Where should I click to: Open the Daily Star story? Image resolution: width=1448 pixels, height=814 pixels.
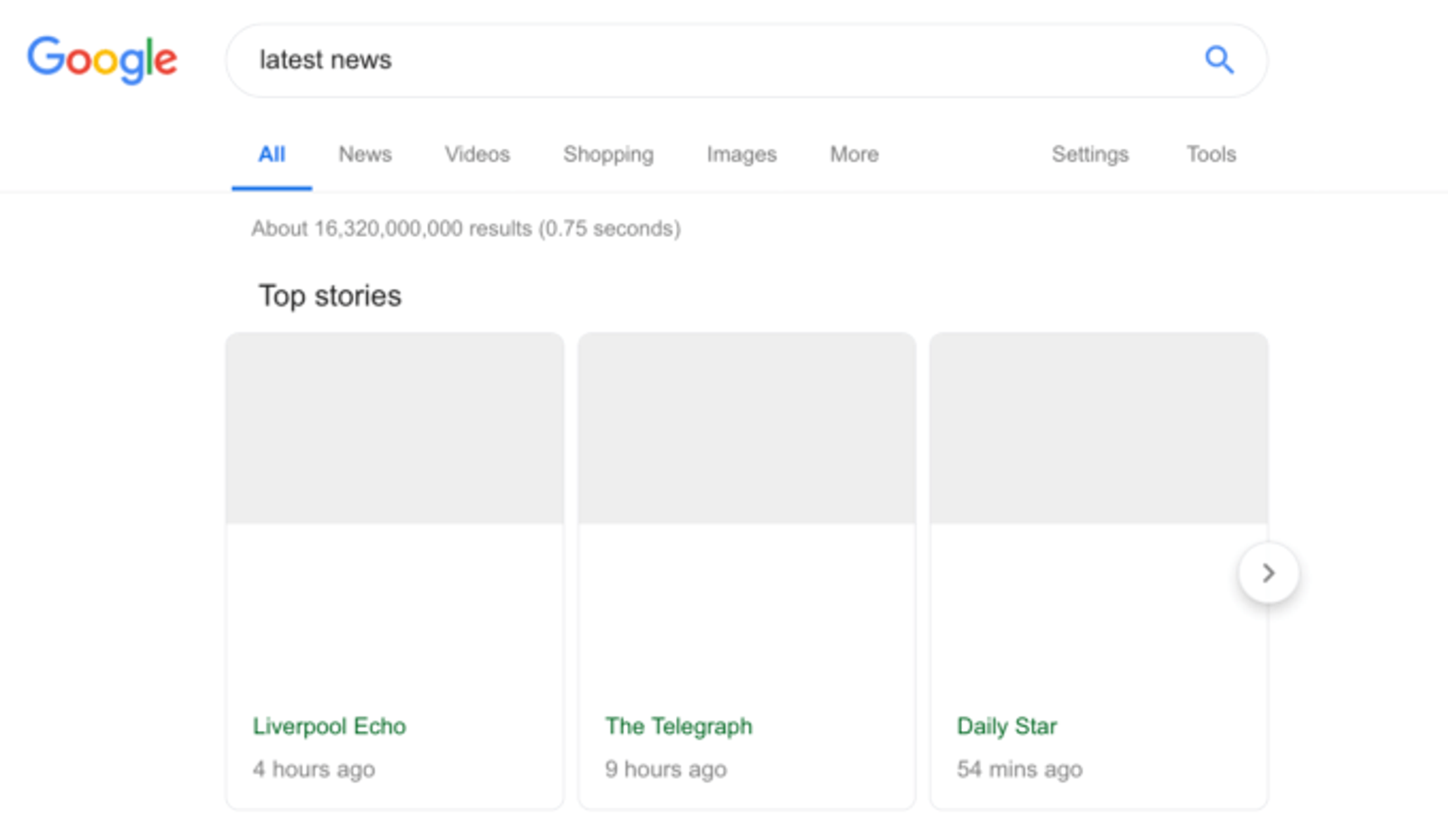click(1006, 725)
